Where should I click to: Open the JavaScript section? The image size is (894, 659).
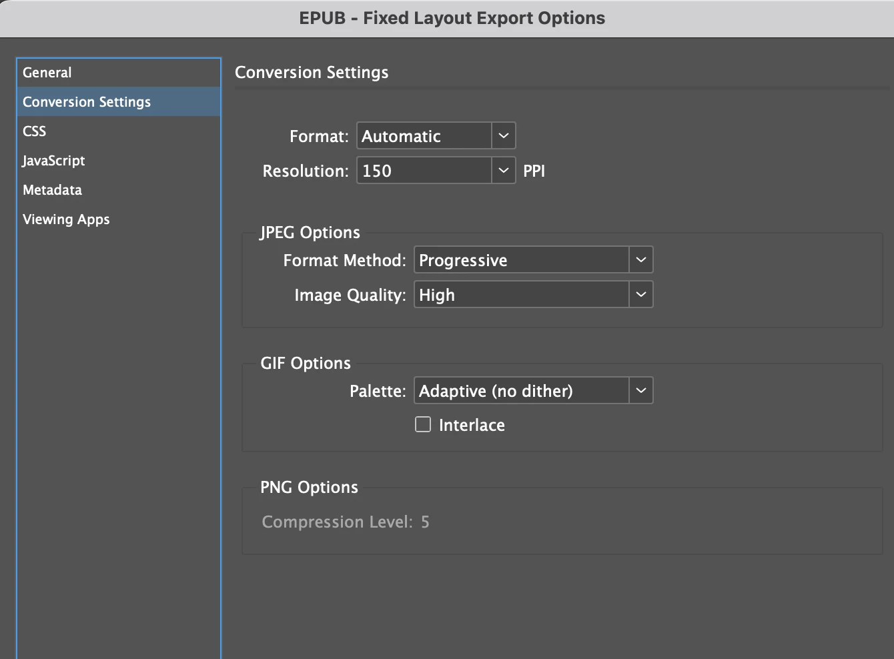click(54, 161)
